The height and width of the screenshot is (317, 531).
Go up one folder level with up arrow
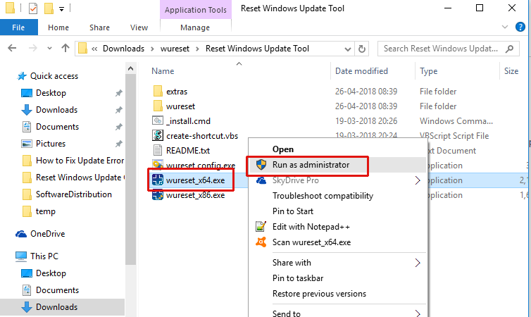click(x=65, y=49)
